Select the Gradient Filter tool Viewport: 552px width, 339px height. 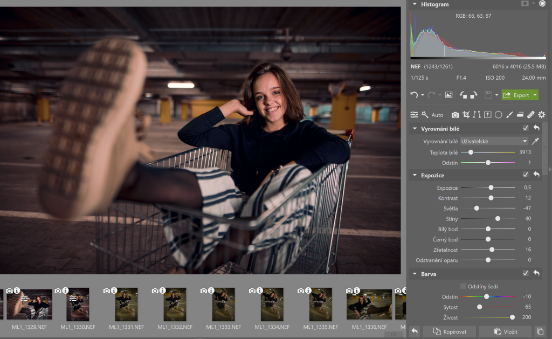coord(520,115)
